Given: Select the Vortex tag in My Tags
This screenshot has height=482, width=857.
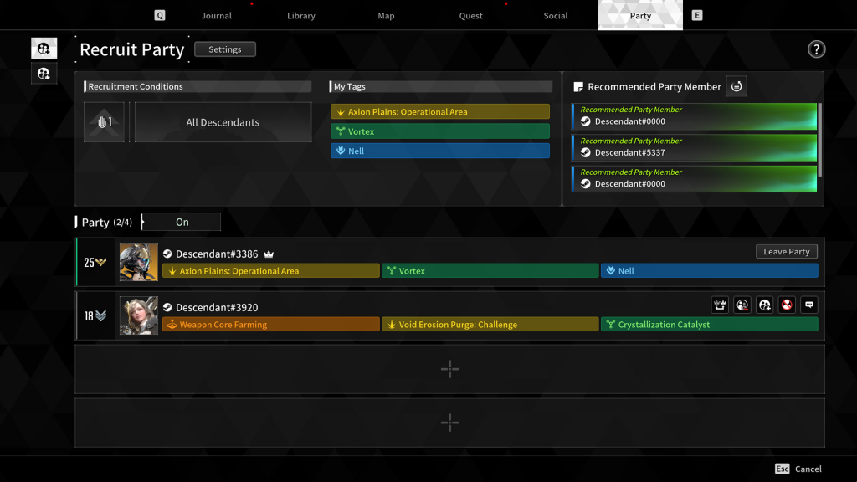Looking at the screenshot, I should click(440, 131).
